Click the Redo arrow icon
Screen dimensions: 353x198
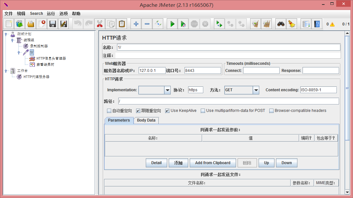click(x=89, y=24)
